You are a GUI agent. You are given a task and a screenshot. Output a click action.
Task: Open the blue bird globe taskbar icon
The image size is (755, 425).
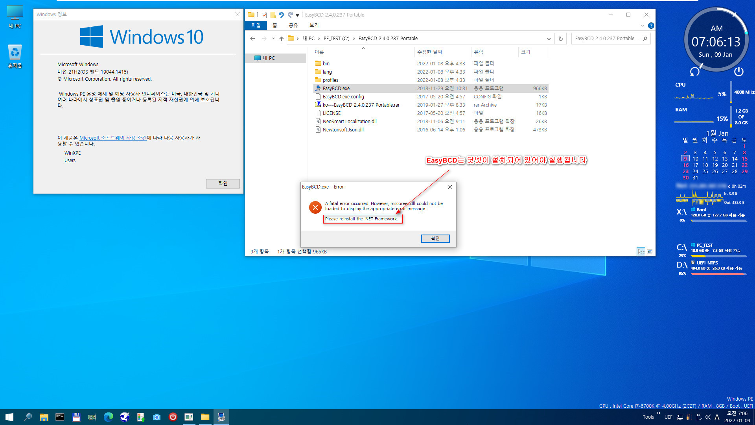click(x=125, y=417)
